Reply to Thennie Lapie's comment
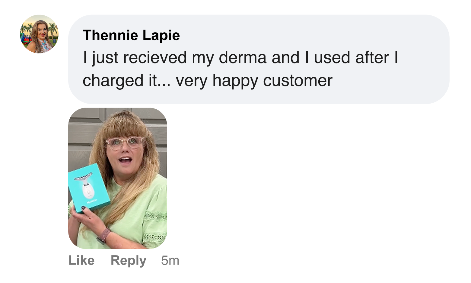 point(128,260)
